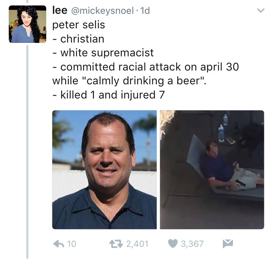Retweet this tweet using the retweet icon
This screenshot has width=273, height=261.
pyautogui.click(x=117, y=244)
